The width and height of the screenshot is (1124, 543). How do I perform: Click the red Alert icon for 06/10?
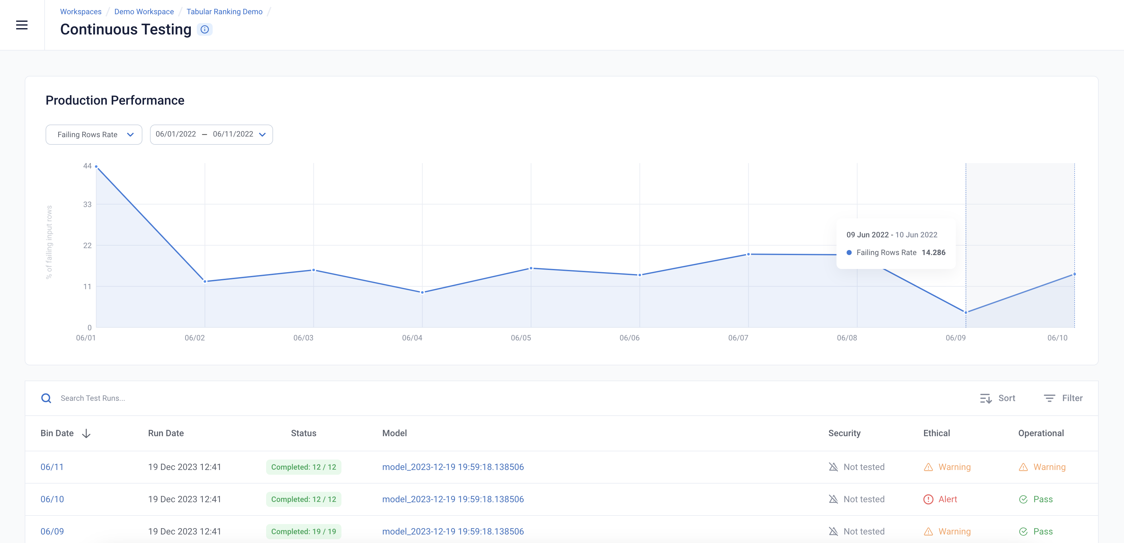928,499
